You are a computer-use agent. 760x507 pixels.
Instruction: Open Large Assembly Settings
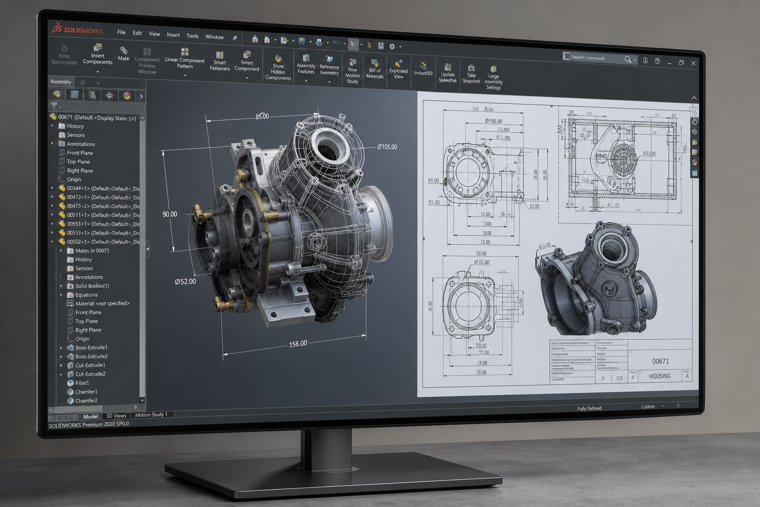tap(493, 78)
